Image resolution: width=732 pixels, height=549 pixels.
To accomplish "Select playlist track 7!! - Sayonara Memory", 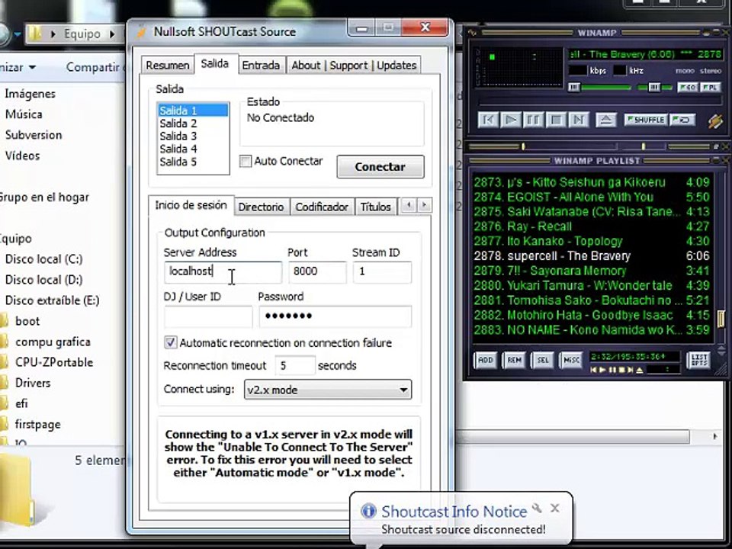I will coord(592,271).
